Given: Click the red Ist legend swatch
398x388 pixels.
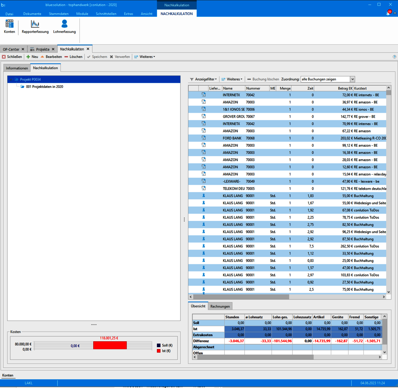Looking at the screenshot, I should (x=159, y=351).
